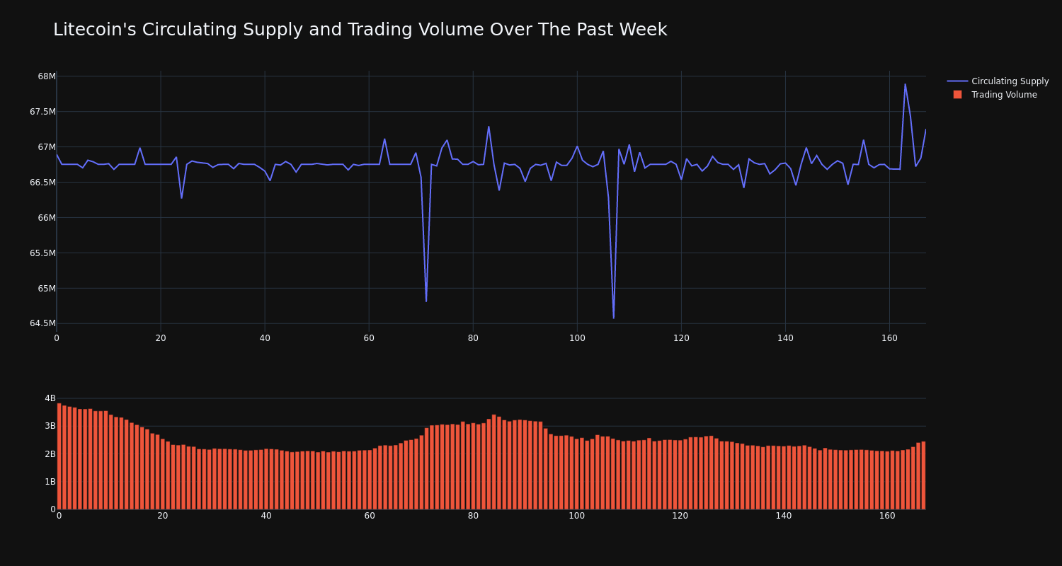The height and width of the screenshot is (566, 1062).
Task: Click supply line peak near x=163
Action: [x=905, y=85]
